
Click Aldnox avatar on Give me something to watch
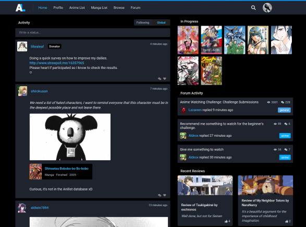[183, 157]
